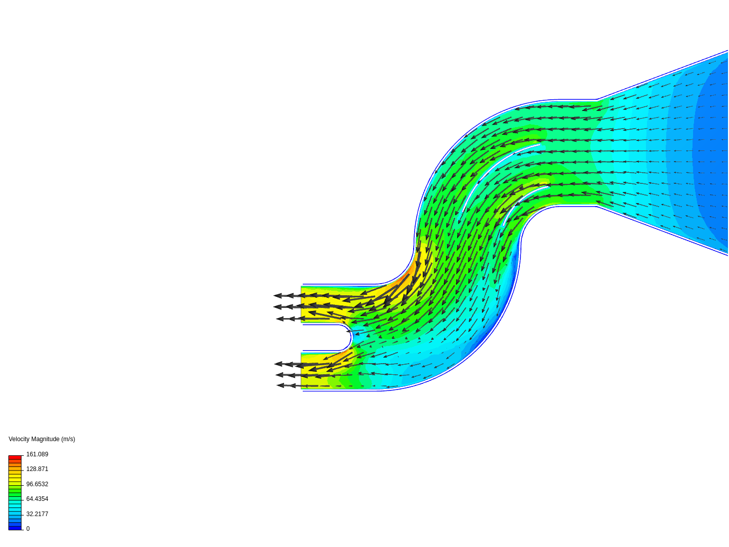The image size is (729, 547).
Task: Click the 161.089 maximum legend value
Action: [x=37, y=454]
